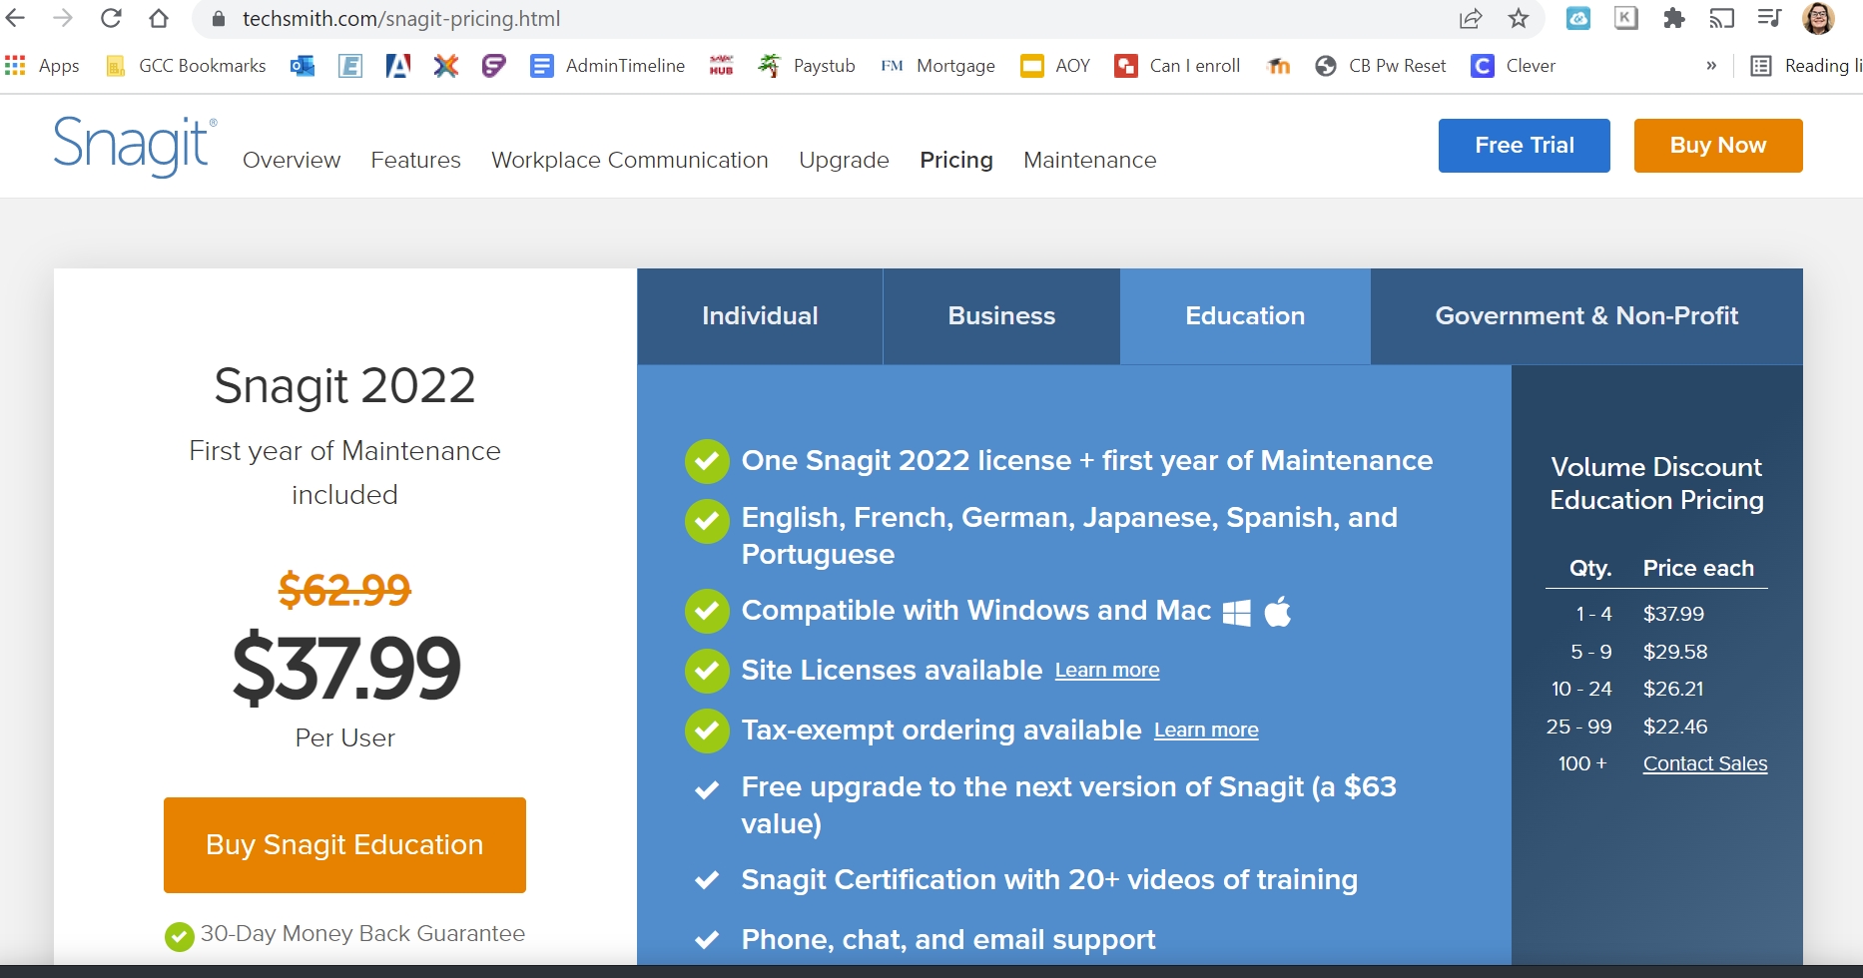Expand hidden bookmarks with the chevron
Viewport: 1863px width, 978px height.
[1711, 66]
